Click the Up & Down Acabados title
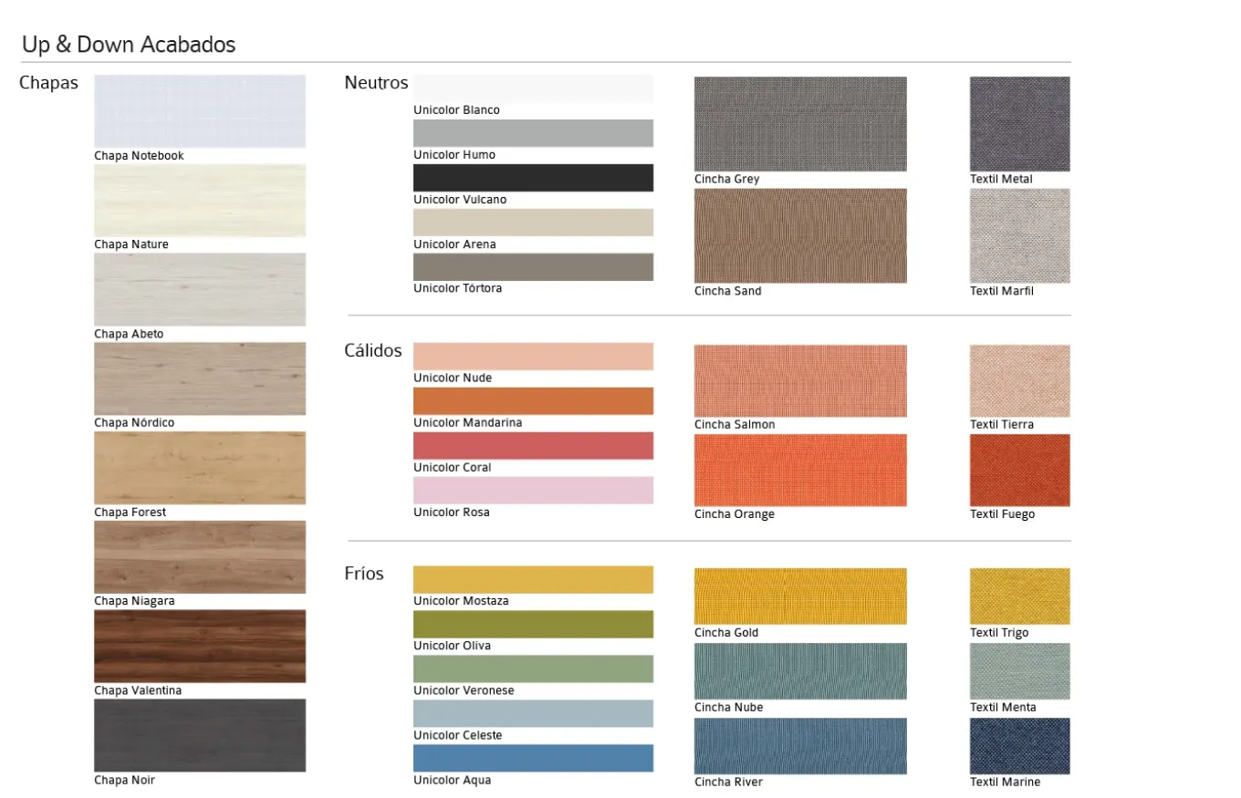 tap(129, 44)
